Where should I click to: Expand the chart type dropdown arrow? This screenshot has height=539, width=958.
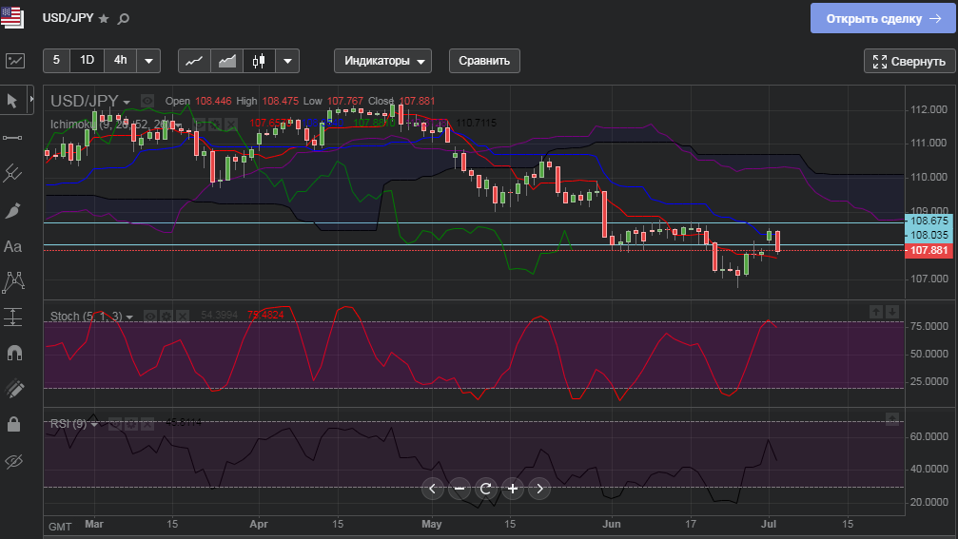287,61
